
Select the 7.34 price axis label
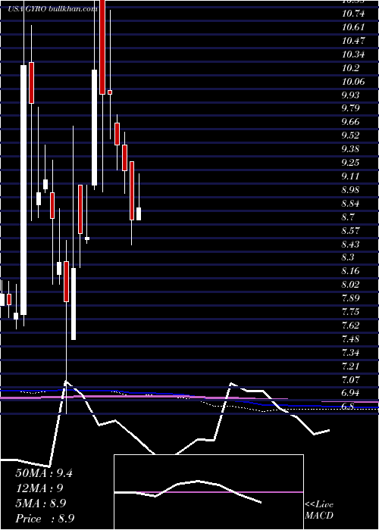point(350,353)
